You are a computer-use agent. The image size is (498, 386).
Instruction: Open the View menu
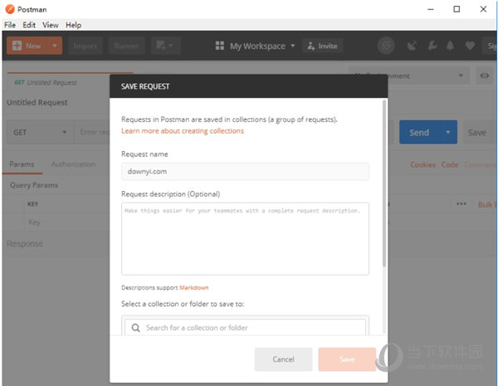(x=51, y=25)
